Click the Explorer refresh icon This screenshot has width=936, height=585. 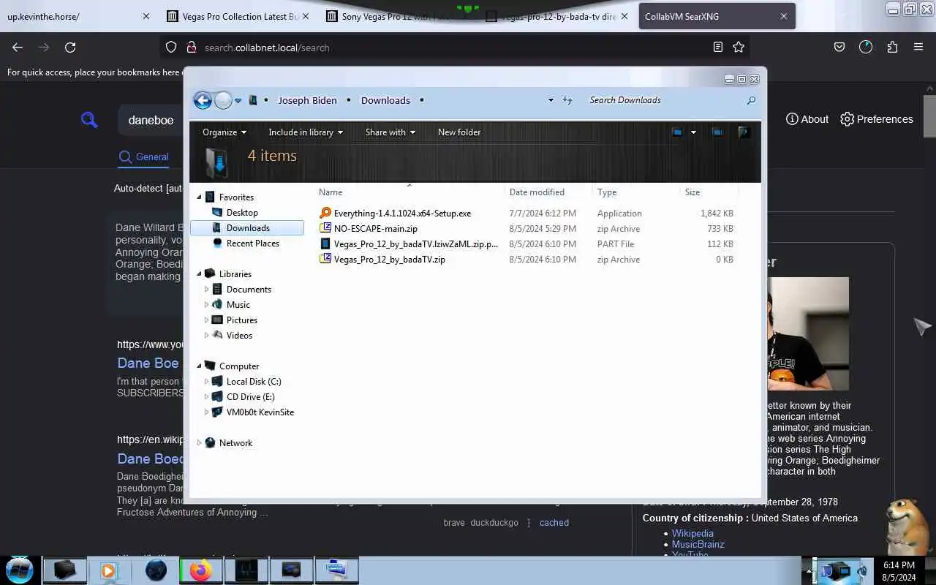pos(567,100)
